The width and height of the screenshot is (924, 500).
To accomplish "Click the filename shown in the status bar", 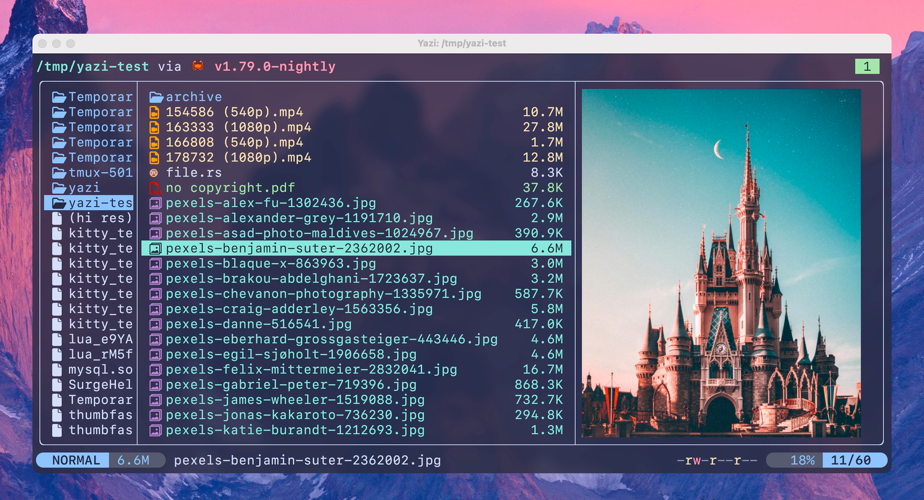I will (307, 460).
